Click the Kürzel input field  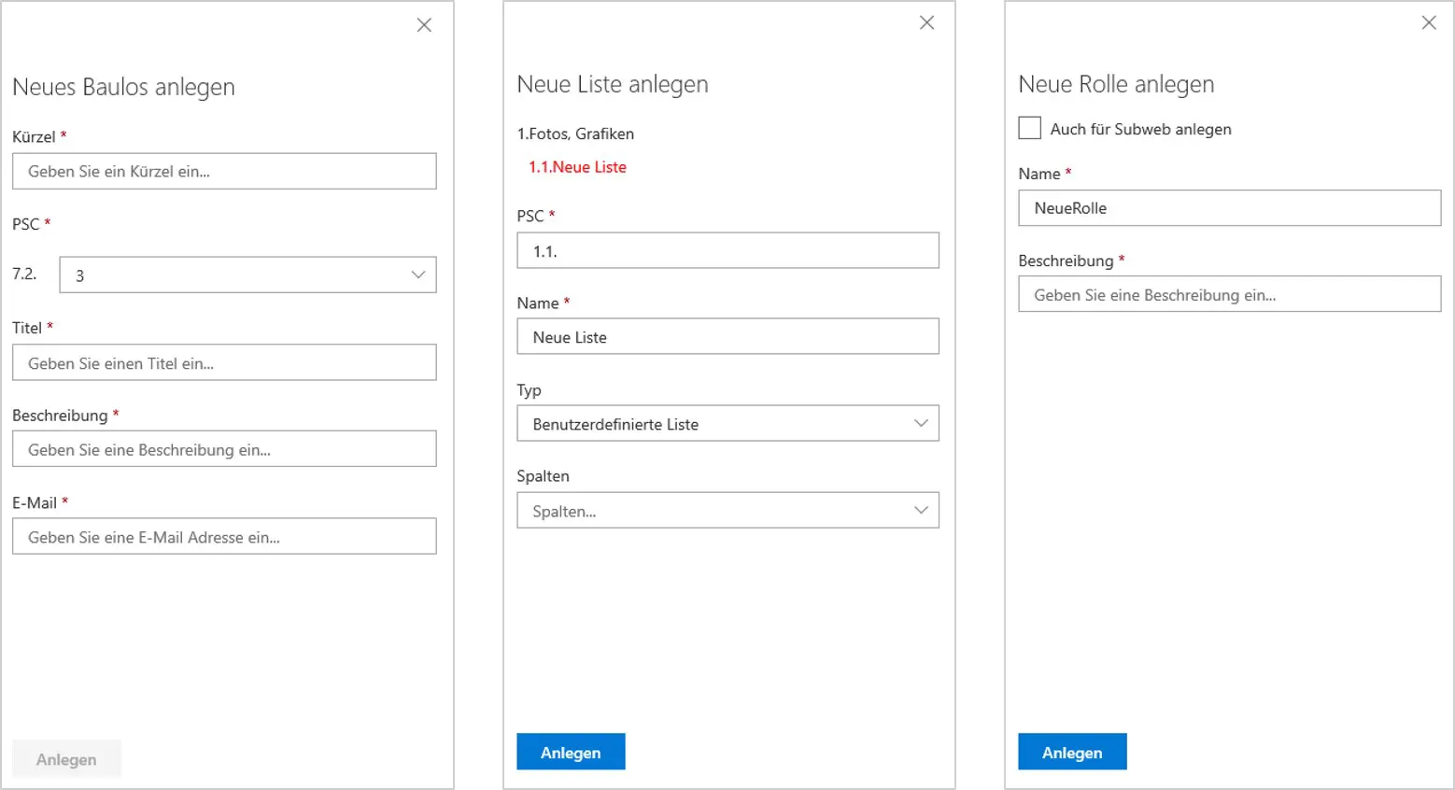click(223, 171)
